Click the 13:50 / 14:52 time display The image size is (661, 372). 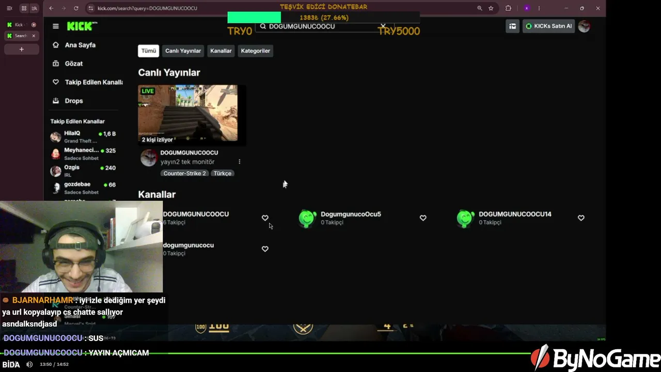(54, 364)
